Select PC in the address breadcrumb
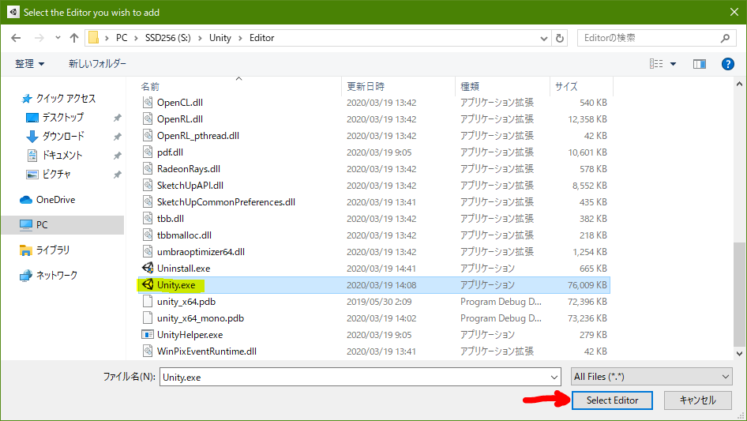Image resolution: width=747 pixels, height=421 pixels. (x=122, y=38)
